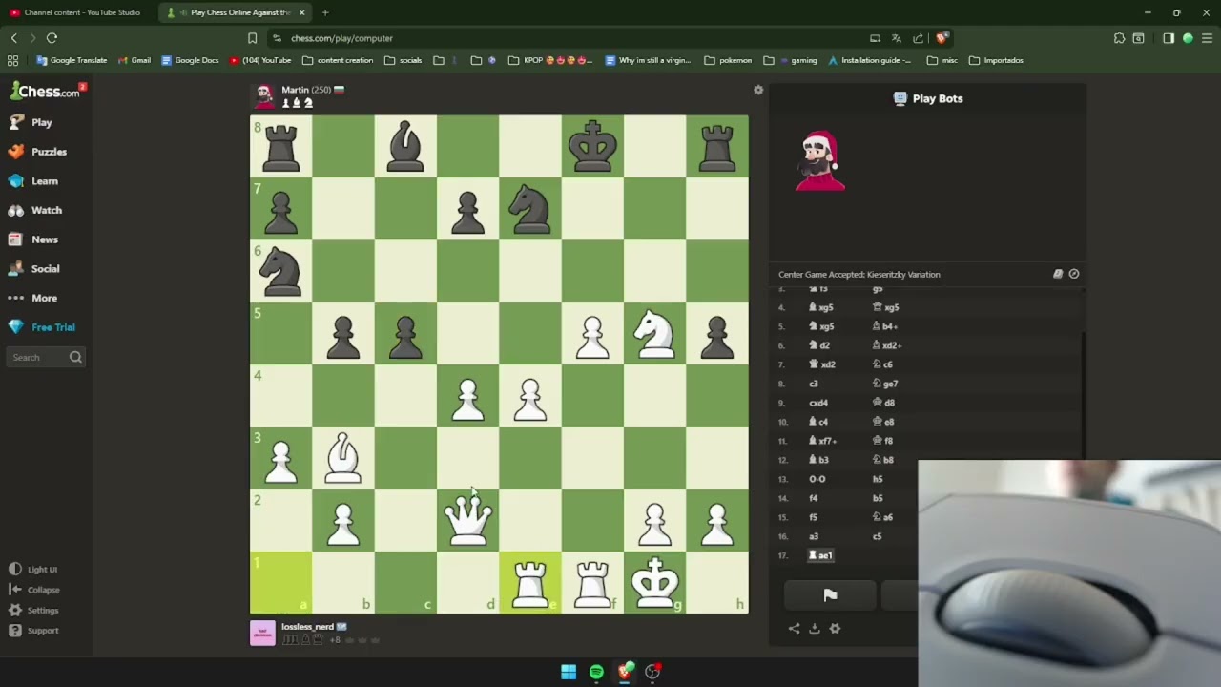Image resolution: width=1221 pixels, height=687 pixels.
Task: Click the share icon below moves
Action: tap(794, 628)
